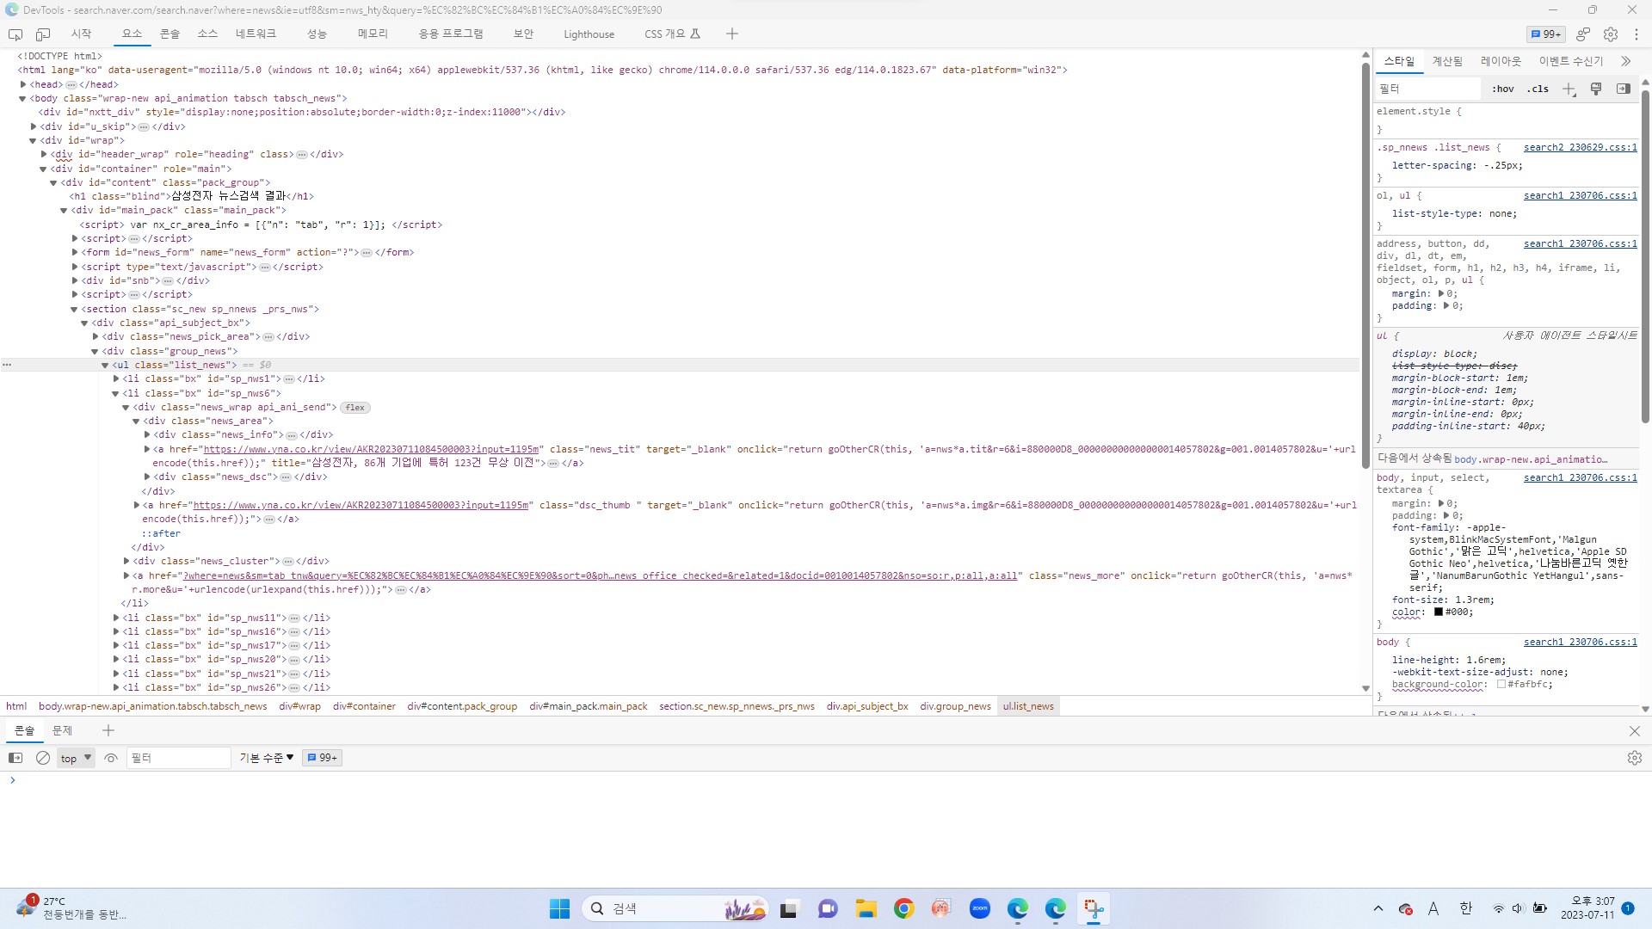Viewport: 1652px width, 929px height.
Task: Select div#container breadcrumb
Action: coord(364,706)
